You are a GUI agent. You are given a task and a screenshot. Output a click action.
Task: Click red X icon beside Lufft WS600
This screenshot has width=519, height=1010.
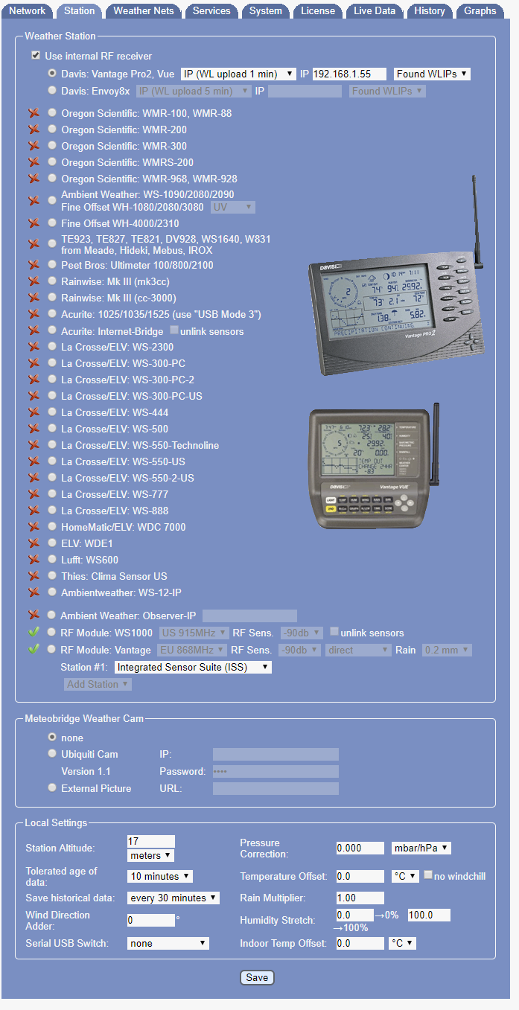[34, 560]
